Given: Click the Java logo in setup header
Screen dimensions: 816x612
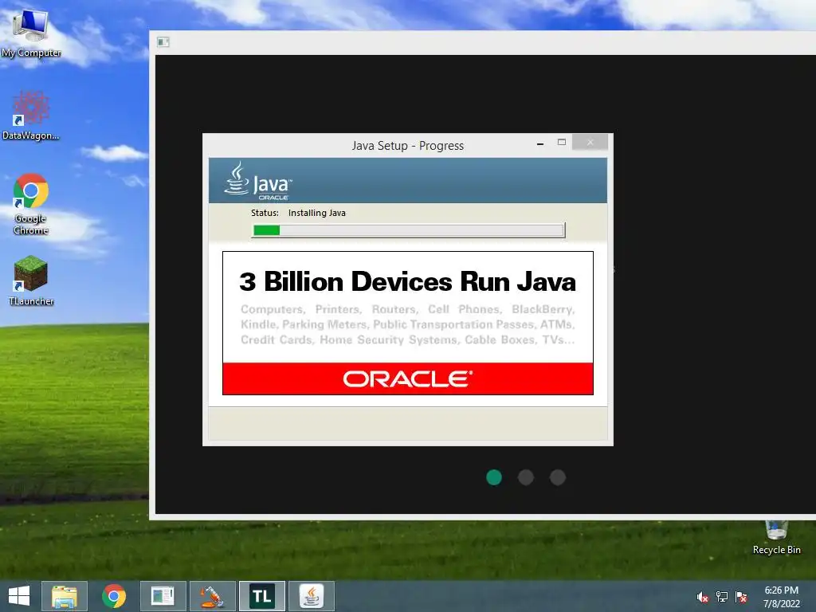Looking at the screenshot, I should point(258,181).
